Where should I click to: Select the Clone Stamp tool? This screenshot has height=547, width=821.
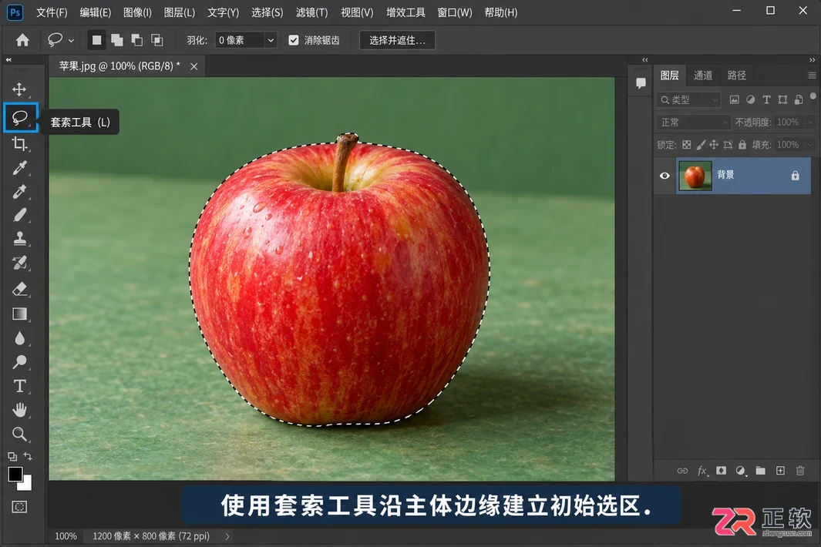[19, 239]
